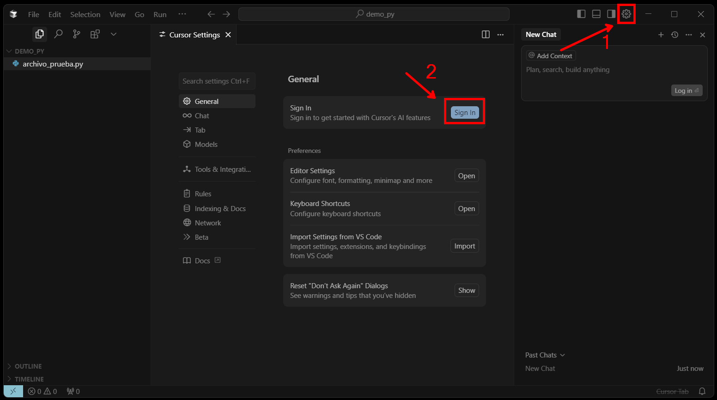Show chat history clock icon
The image size is (717, 400).
(x=675, y=35)
